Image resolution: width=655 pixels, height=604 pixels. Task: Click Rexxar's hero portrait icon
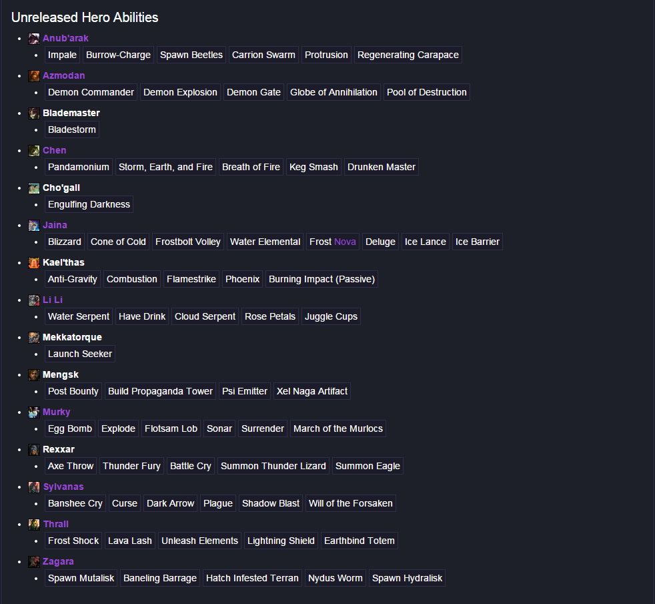(34, 450)
